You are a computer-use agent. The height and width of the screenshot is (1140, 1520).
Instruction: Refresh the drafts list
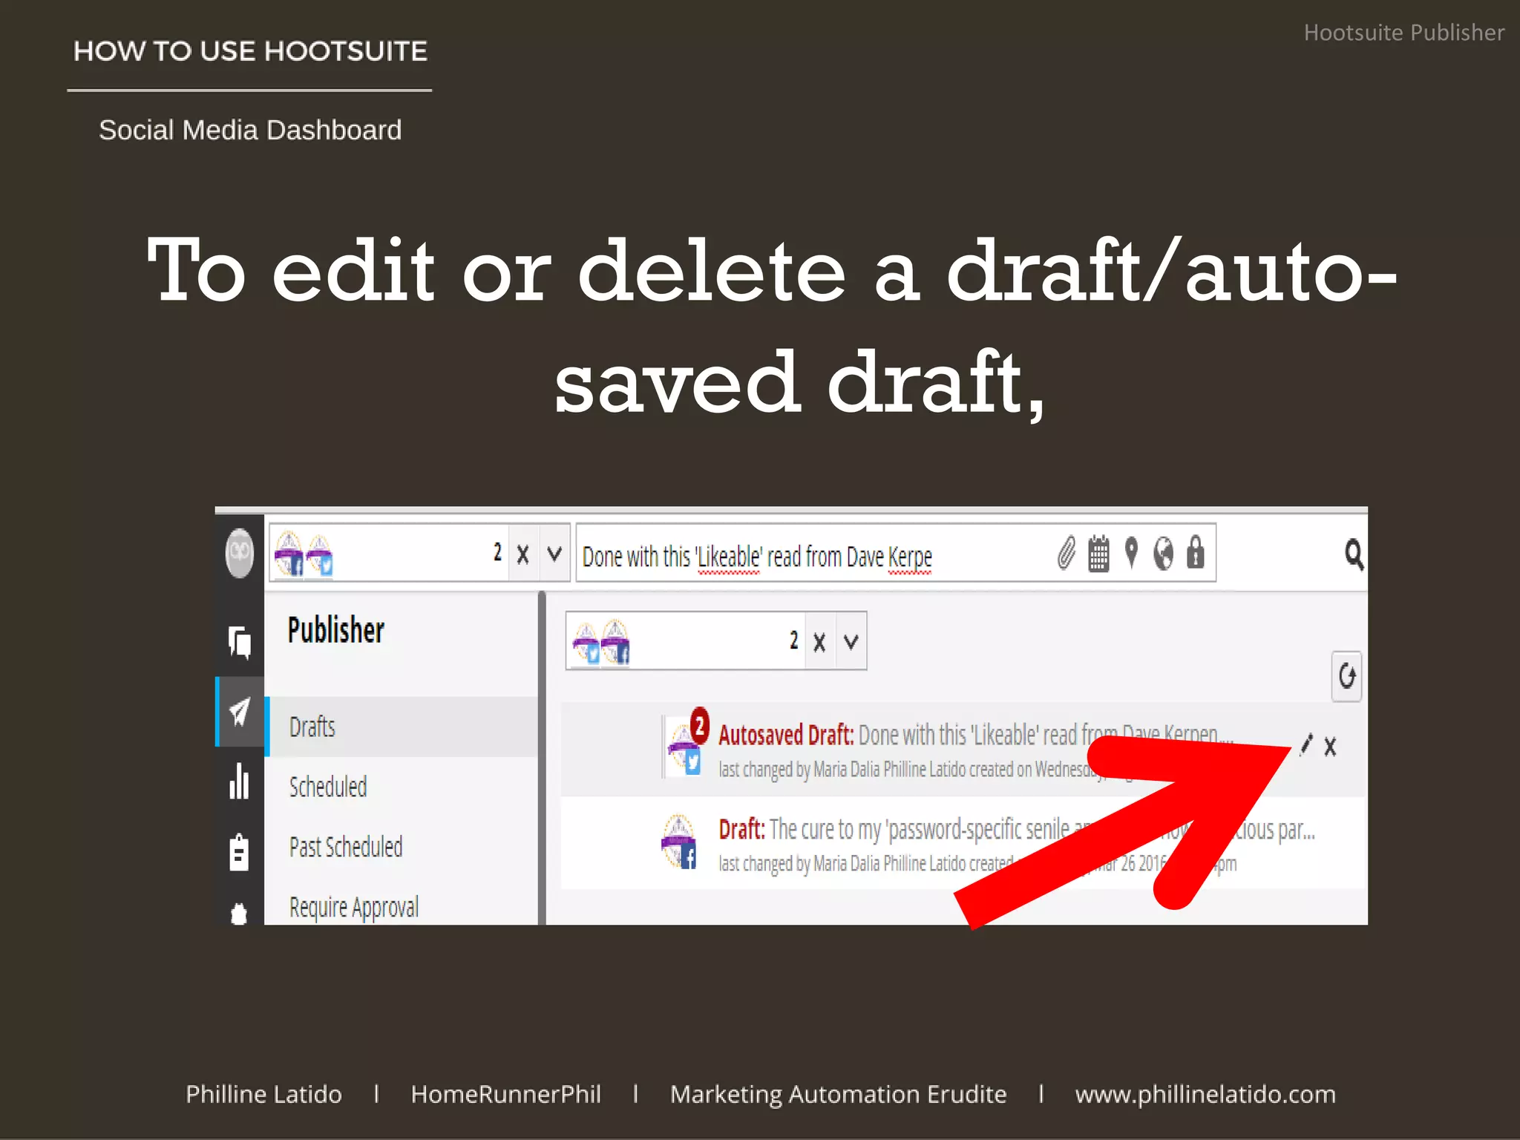pos(1346,676)
